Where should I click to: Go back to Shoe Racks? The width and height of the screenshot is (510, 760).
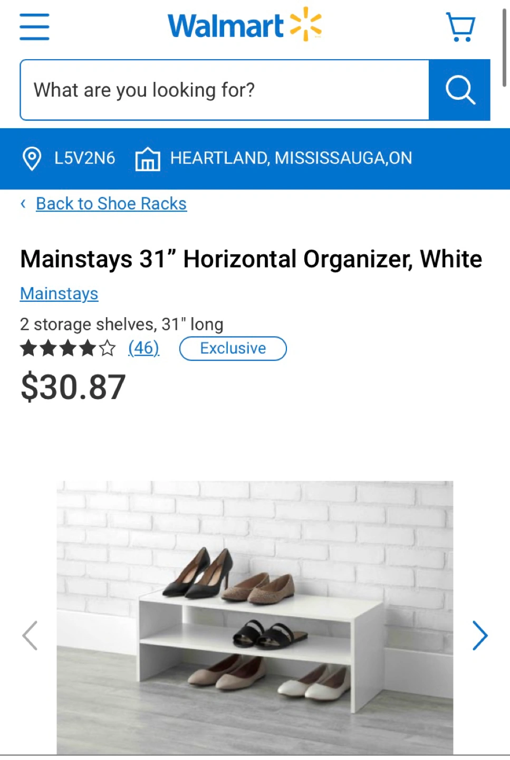[111, 204]
